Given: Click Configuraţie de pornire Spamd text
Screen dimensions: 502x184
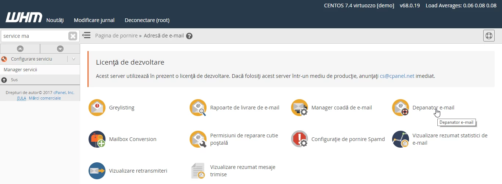Looking at the screenshot, I should tap(348, 139).
